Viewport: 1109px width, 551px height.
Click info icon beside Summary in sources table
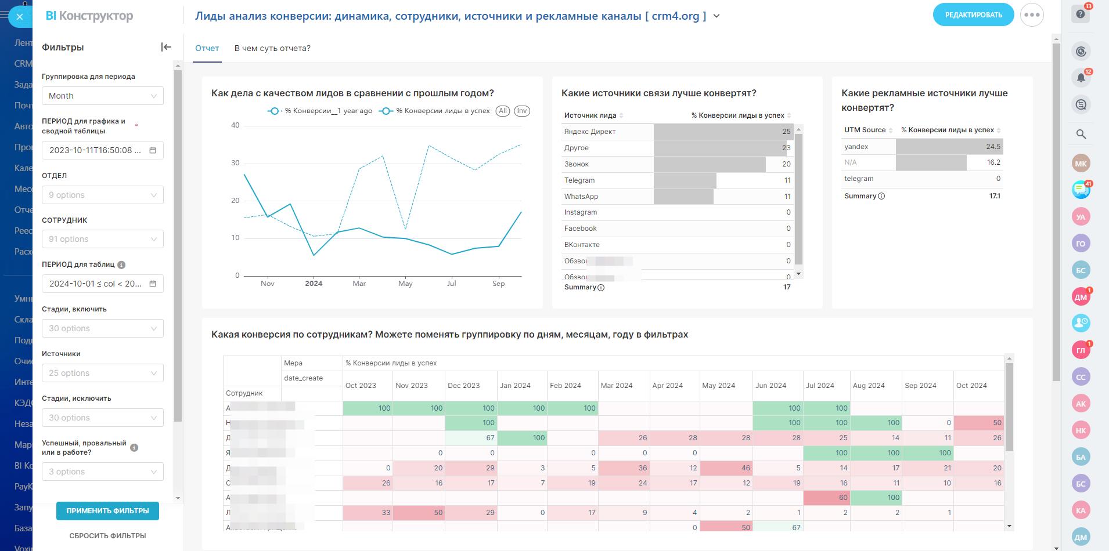point(601,287)
